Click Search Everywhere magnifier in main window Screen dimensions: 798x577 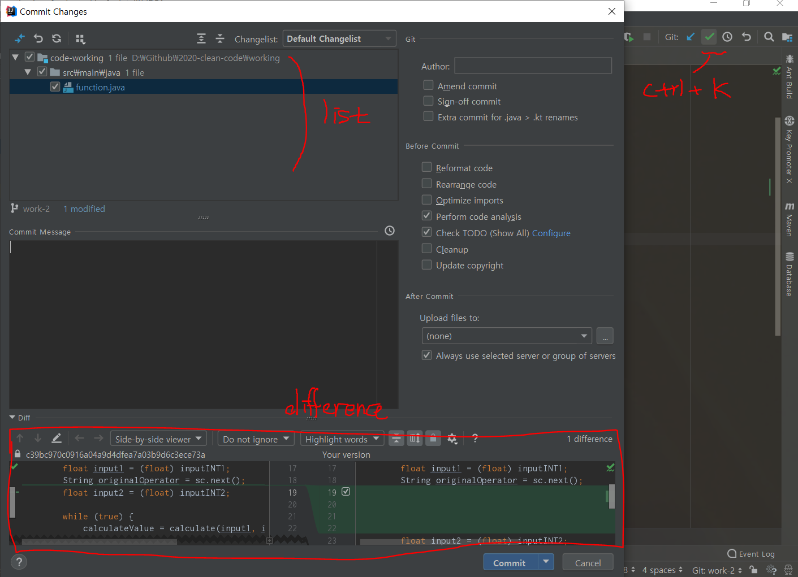(x=769, y=37)
